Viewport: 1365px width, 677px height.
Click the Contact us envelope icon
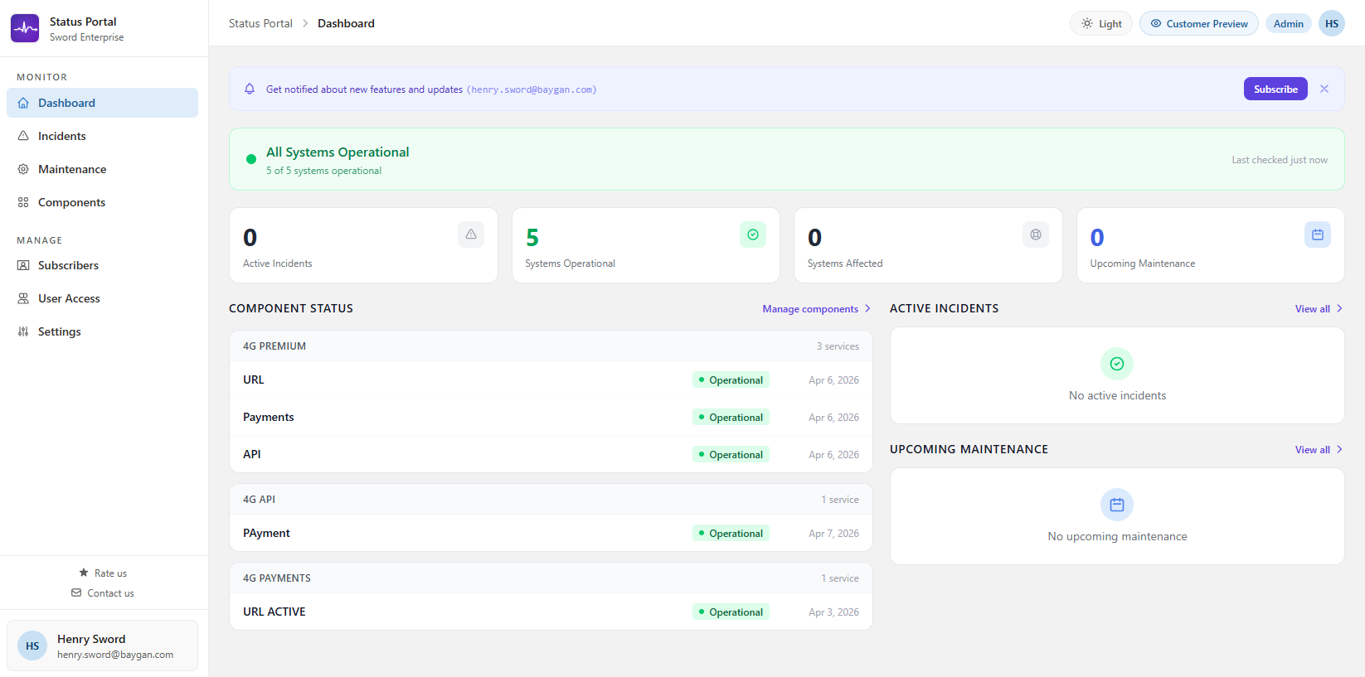pos(76,592)
